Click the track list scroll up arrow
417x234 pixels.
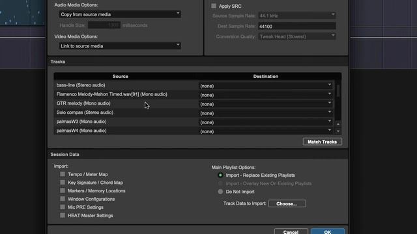point(338,124)
